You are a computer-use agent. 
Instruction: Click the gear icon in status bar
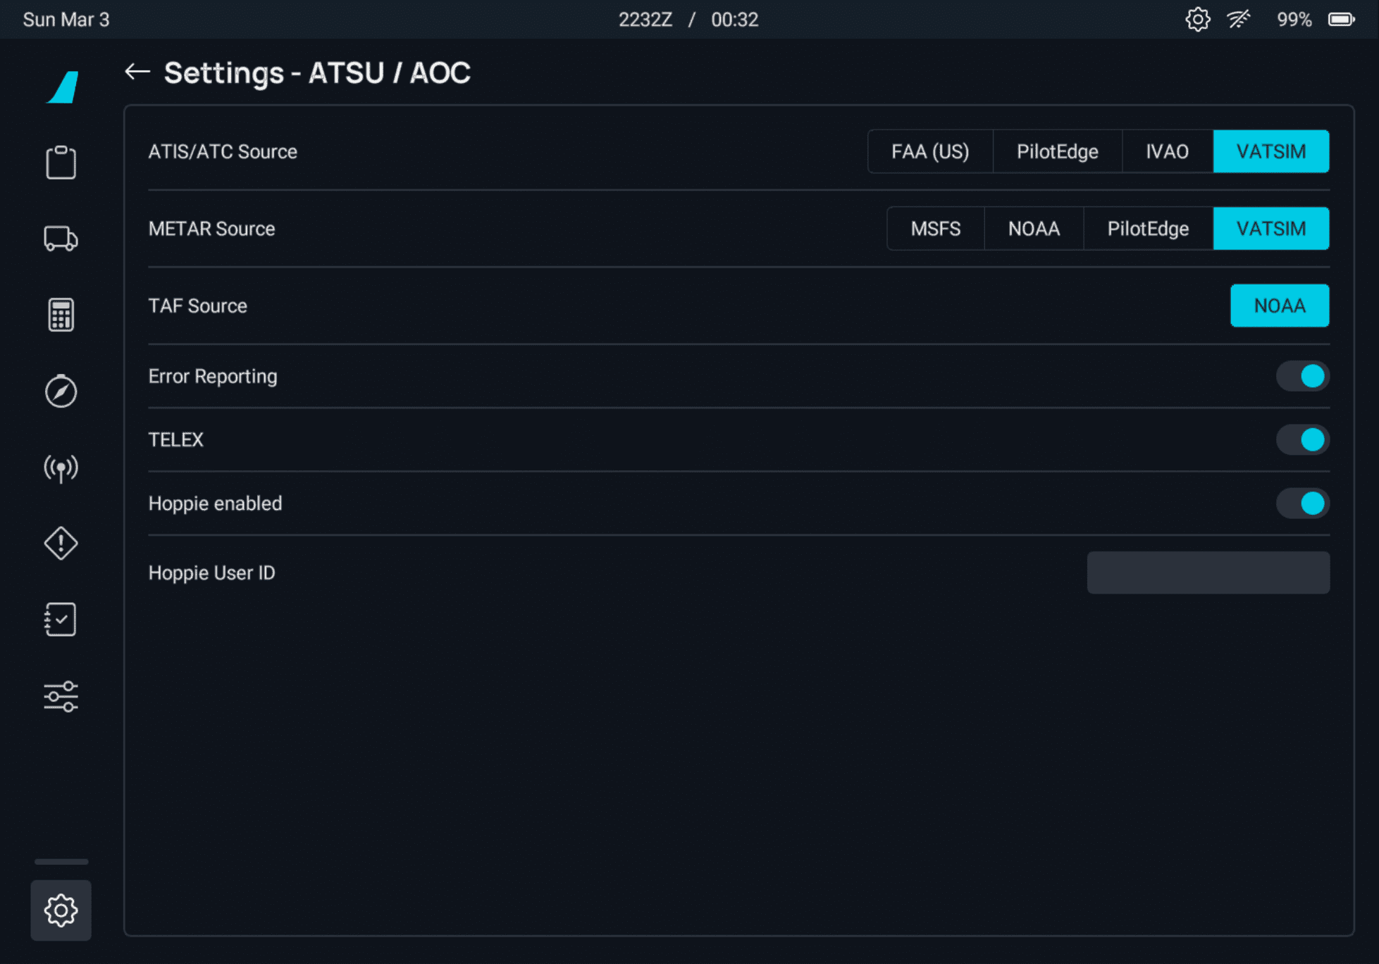click(1197, 19)
